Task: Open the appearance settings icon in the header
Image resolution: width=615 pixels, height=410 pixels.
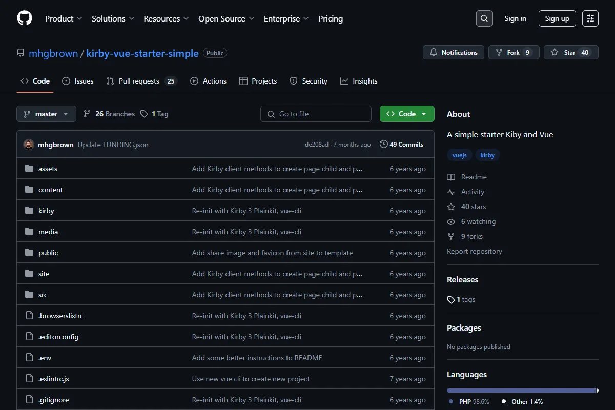Action: pyautogui.click(x=590, y=18)
